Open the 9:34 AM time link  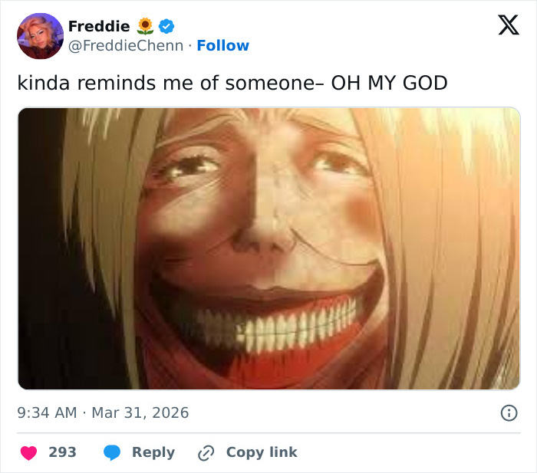pos(47,412)
